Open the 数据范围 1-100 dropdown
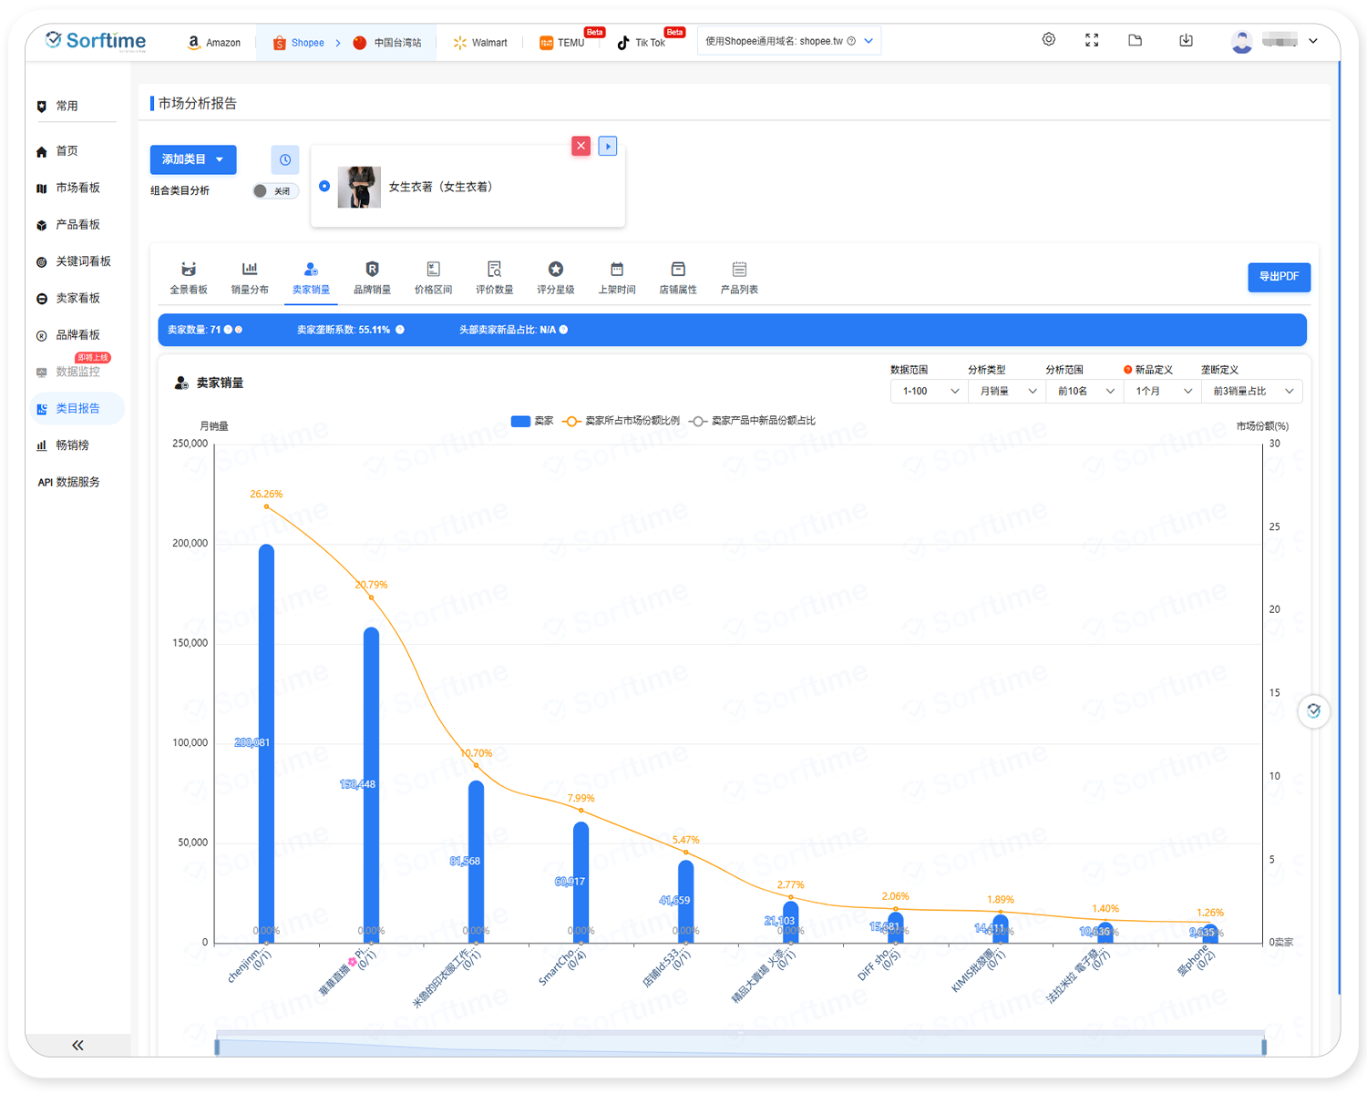Viewport: 1367px width, 1093px height. click(930, 391)
